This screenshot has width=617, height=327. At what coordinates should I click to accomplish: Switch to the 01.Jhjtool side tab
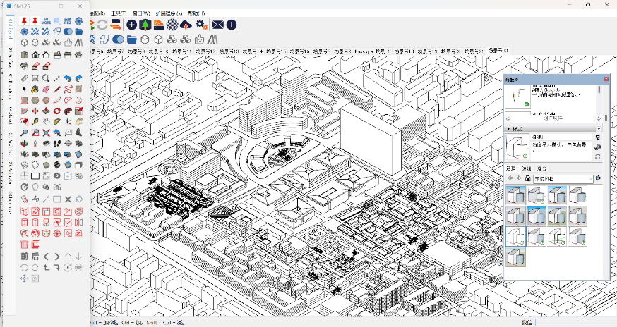point(11,28)
